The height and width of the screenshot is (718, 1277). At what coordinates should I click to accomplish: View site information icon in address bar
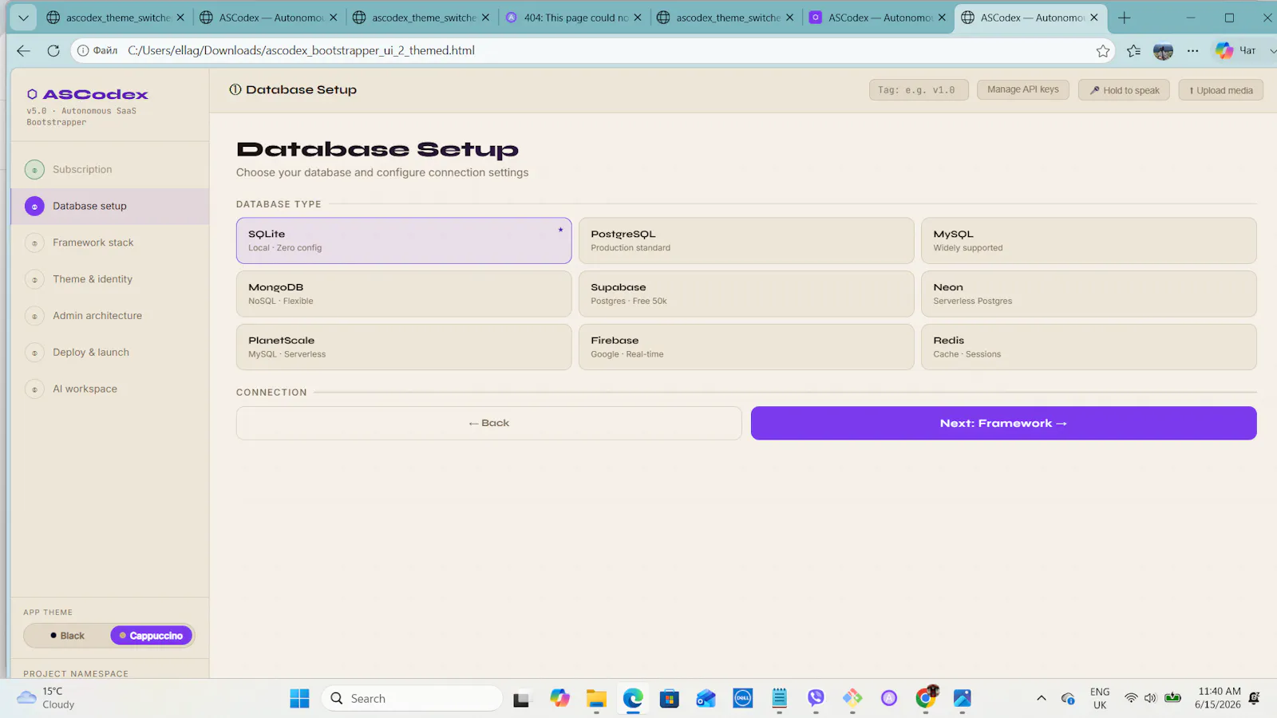[x=83, y=50]
